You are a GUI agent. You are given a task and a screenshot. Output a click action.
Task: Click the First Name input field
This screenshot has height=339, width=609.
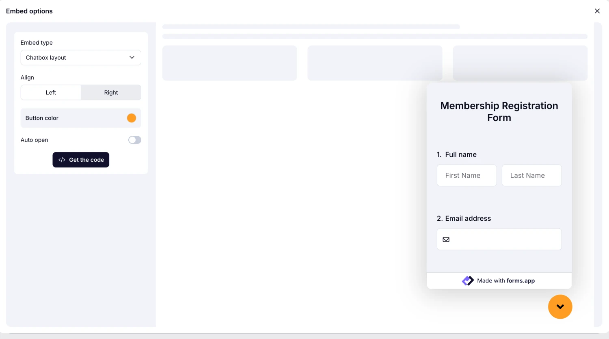point(466,175)
